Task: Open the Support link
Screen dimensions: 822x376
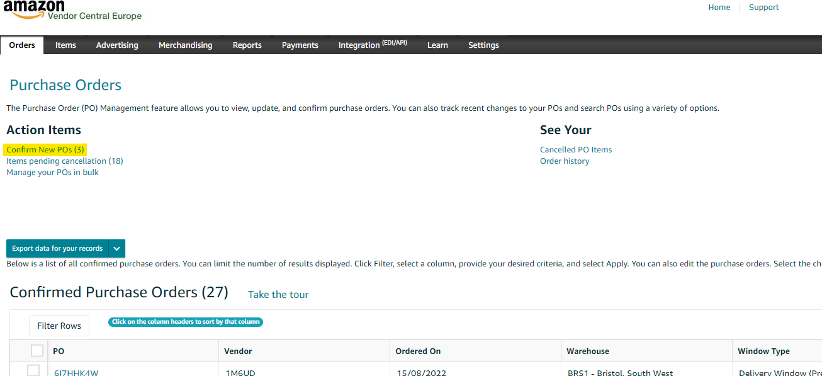Action: 763,8
